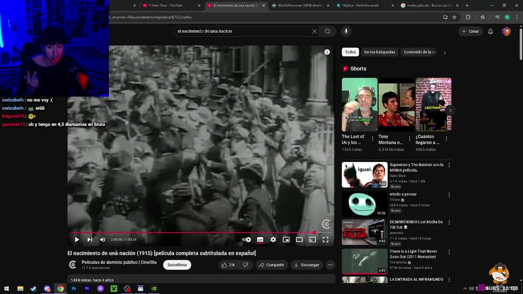Open YouTube notifications bell
Image resolution: width=523 pixels, height=294 pixels.
(x=491, y=31)
